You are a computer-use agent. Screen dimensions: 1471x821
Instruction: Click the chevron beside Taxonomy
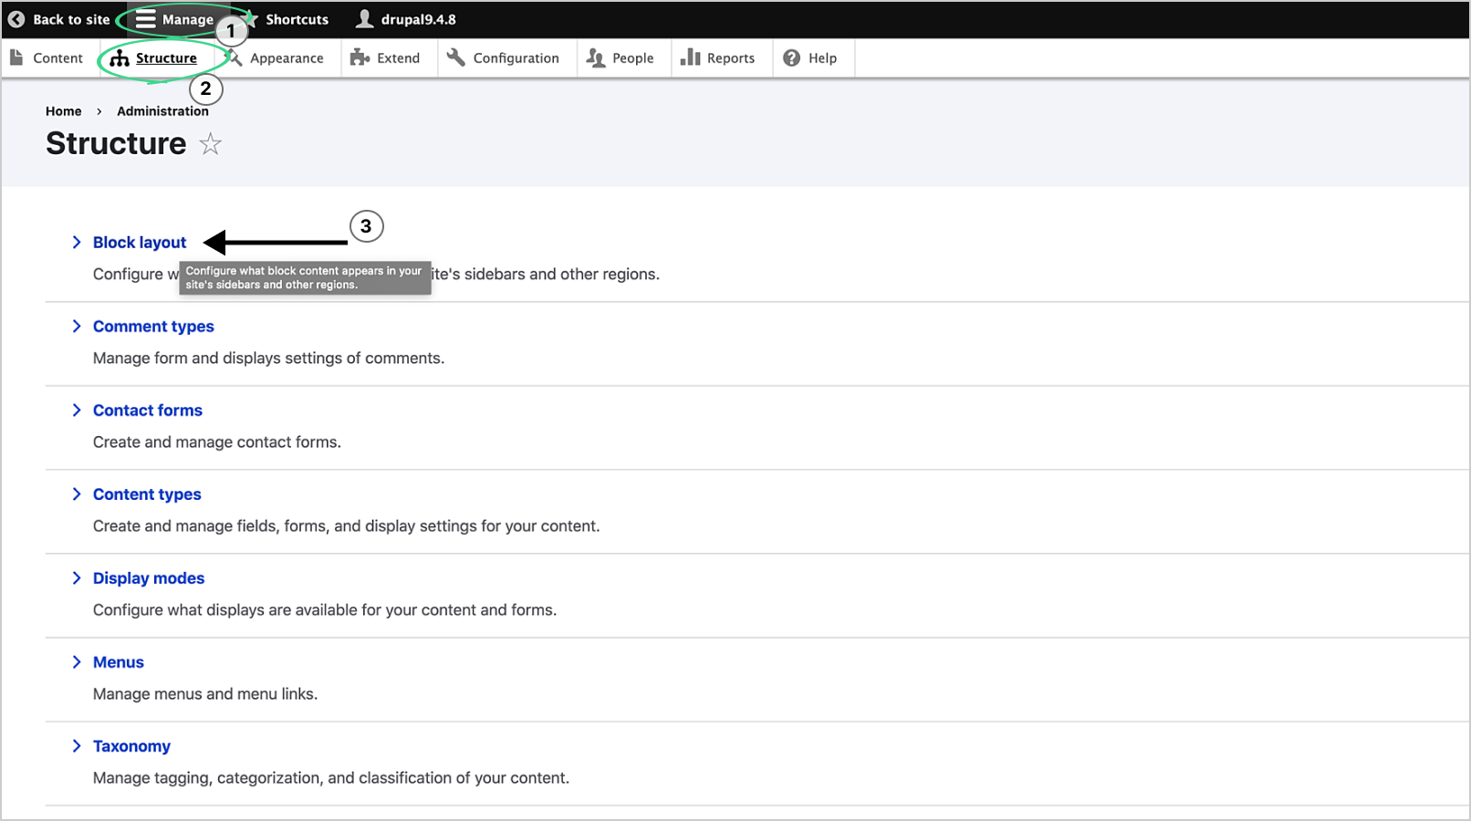pyautogui.click(x=77, y=745)
